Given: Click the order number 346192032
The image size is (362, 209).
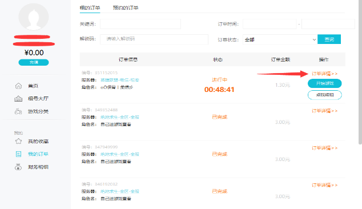Looking at the screenshot, I should coord(106,184).
